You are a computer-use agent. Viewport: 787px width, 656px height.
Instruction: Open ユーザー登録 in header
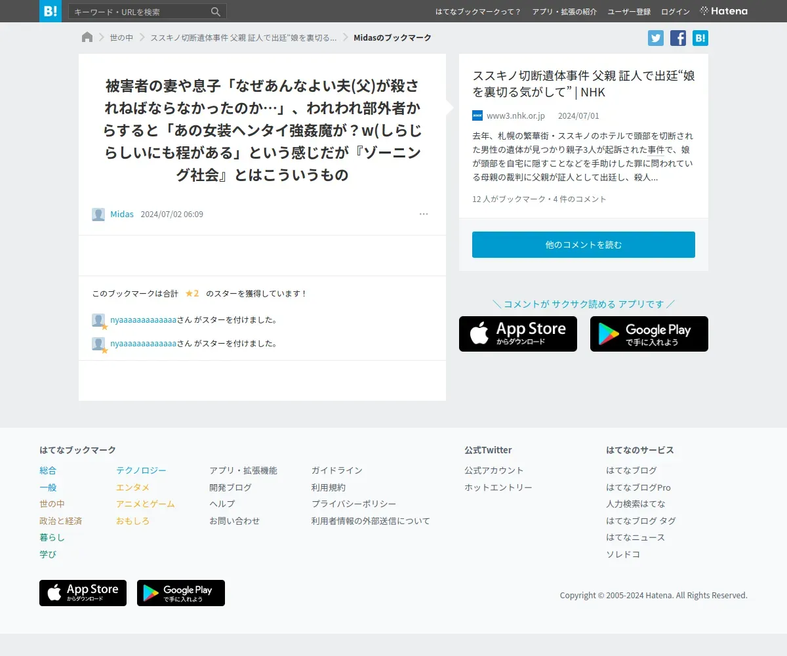(x=629, y=12)
